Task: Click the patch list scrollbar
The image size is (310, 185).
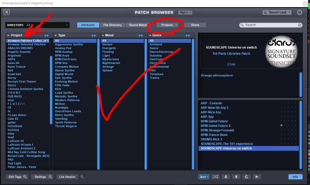Action: point(301,135)
